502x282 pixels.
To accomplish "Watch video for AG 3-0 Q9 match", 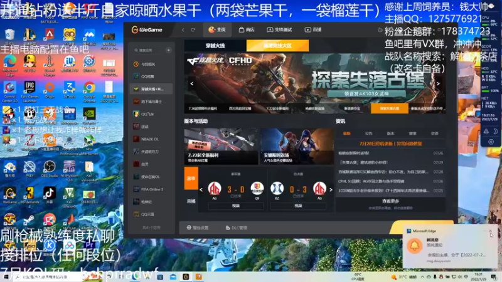I will coord(236,206).
